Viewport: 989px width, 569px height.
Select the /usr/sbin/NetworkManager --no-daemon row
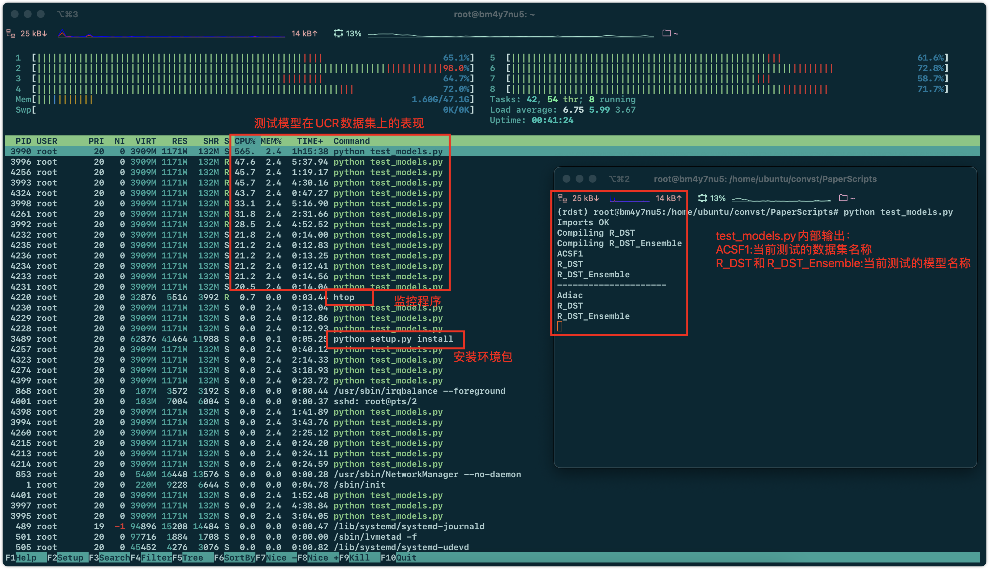click(x=492, y=474)
